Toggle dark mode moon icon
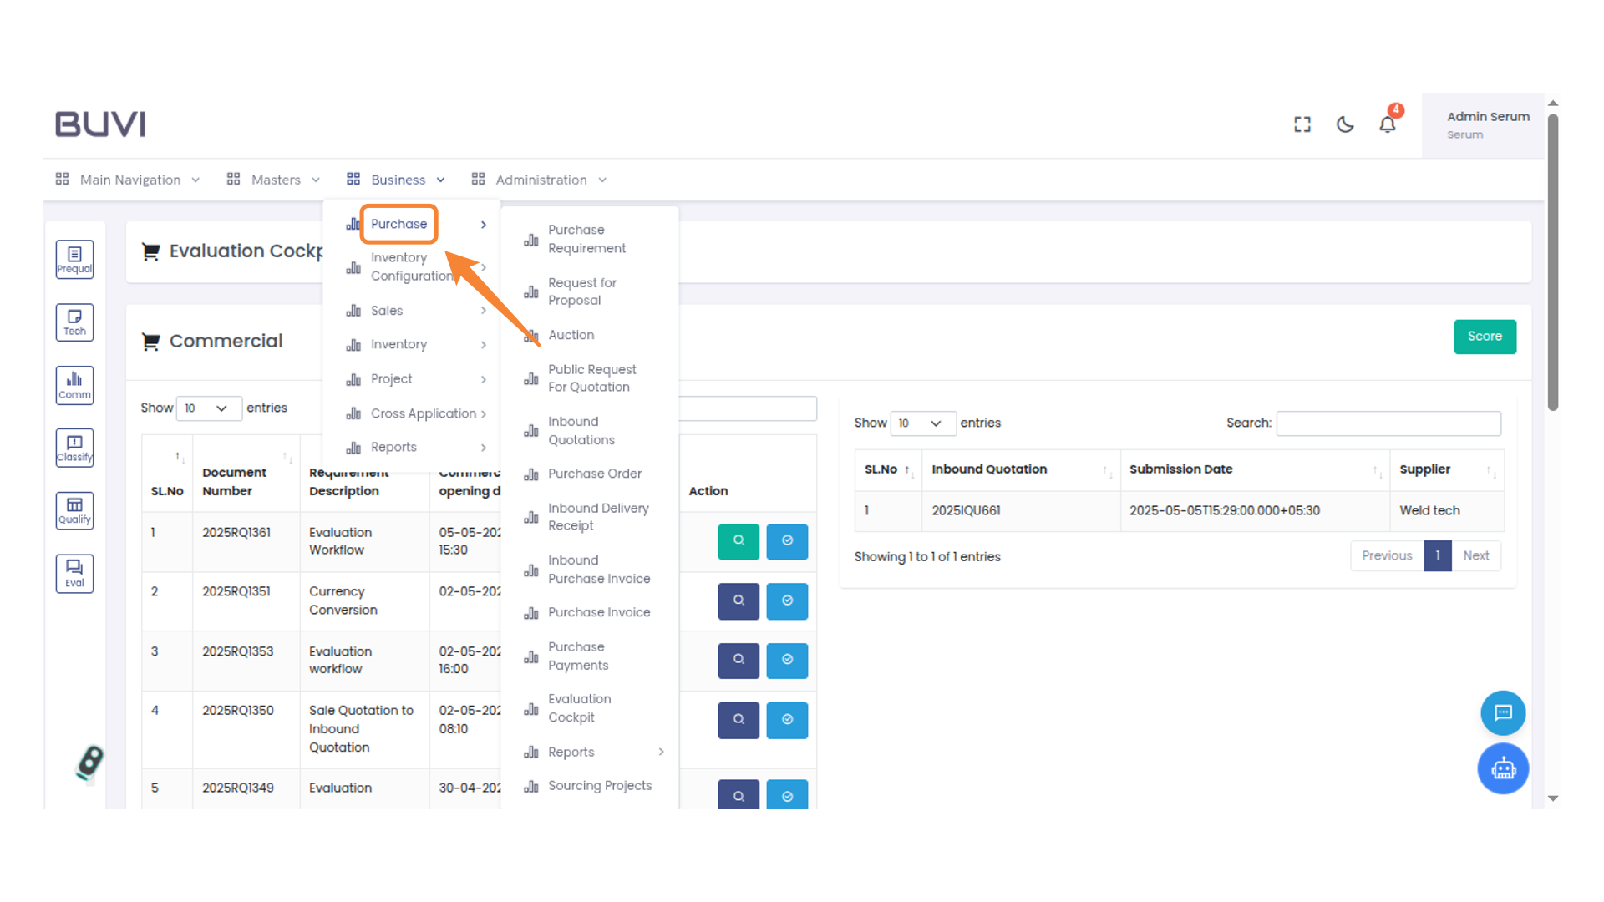The image size is (1604, 902). click(1344, 124)
